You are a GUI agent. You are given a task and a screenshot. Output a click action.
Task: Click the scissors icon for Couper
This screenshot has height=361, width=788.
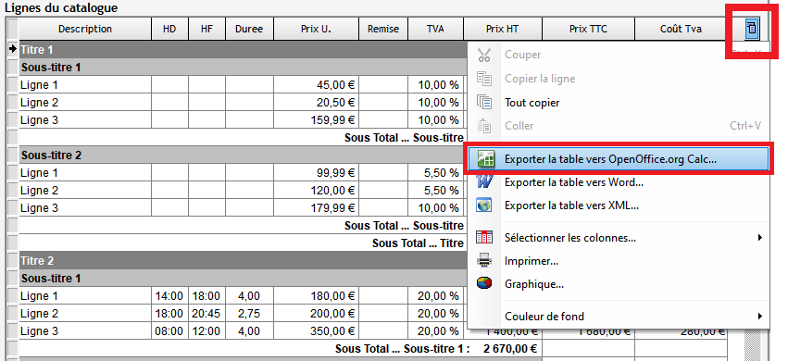click(484, 55)
